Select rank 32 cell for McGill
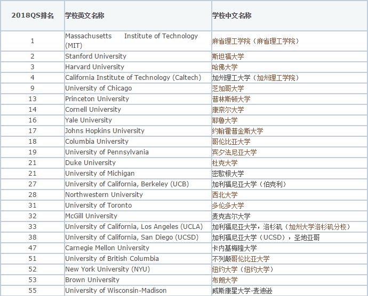 click(33, 216)
